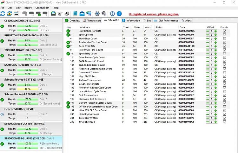Click green status check for Current Pending Sector Count
This screenshot has width=238, height=153.
coord(68,103)
